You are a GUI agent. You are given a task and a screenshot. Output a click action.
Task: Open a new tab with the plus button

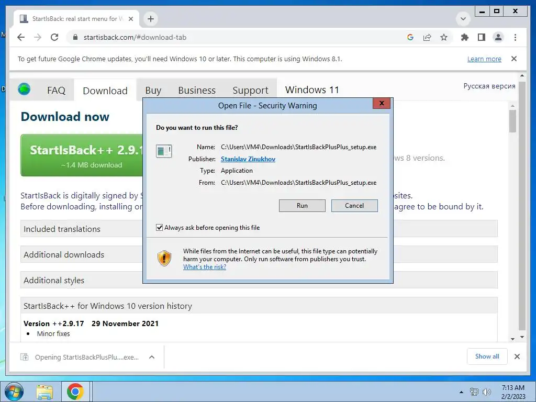(151, 19)
